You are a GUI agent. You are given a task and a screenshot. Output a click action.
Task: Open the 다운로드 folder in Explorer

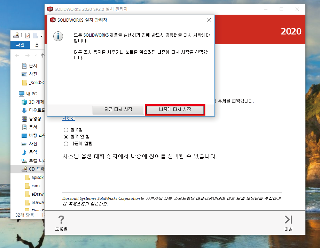[x=33, y=111]
